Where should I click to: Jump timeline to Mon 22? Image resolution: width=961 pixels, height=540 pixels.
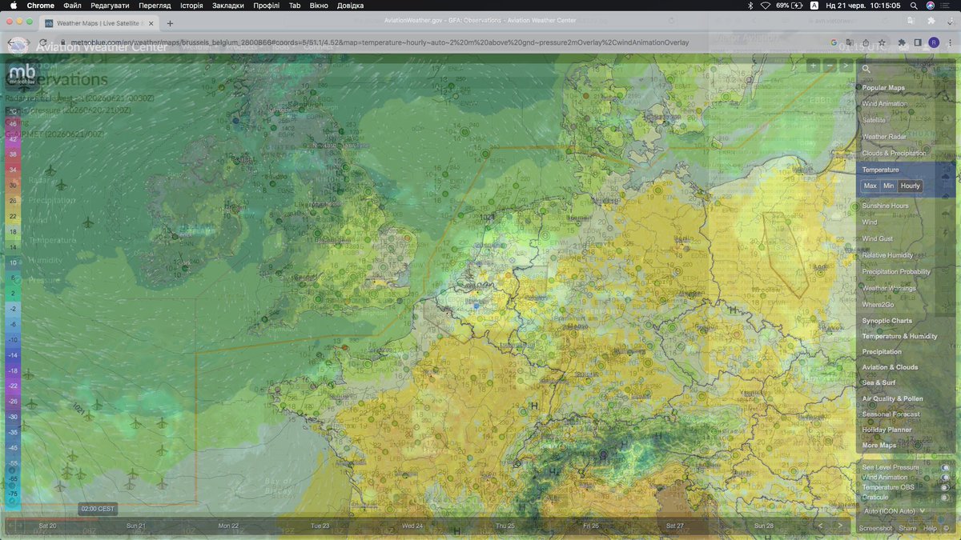click(x=228, y=526)
